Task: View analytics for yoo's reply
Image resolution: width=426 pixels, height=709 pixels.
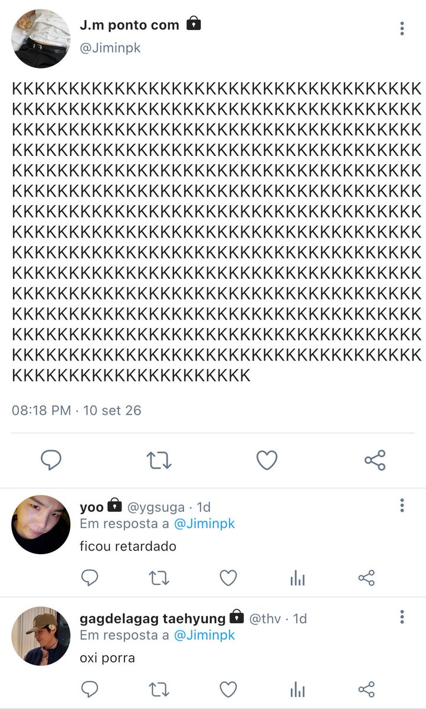Action: (297, 578)
